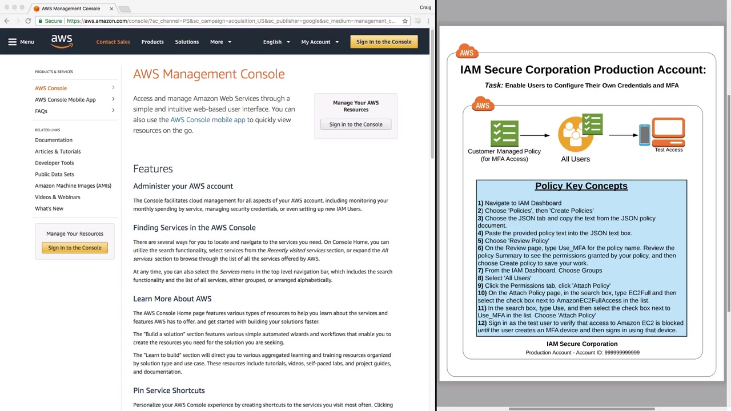Expand the FAQs sidebar chevron
This screenshot has height=411, width=731.
113,110
